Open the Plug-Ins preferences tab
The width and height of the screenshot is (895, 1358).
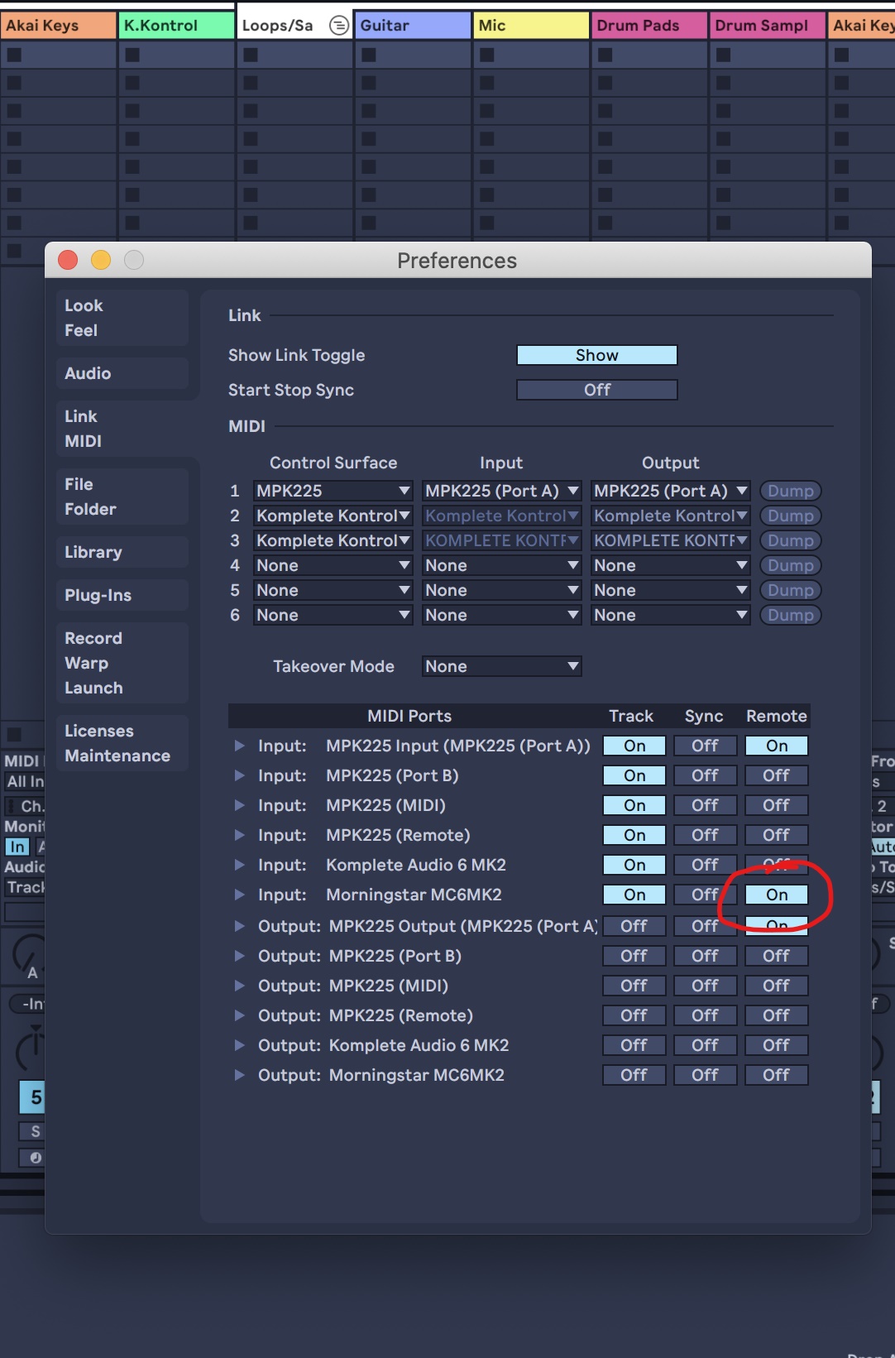tap(122, 595)
